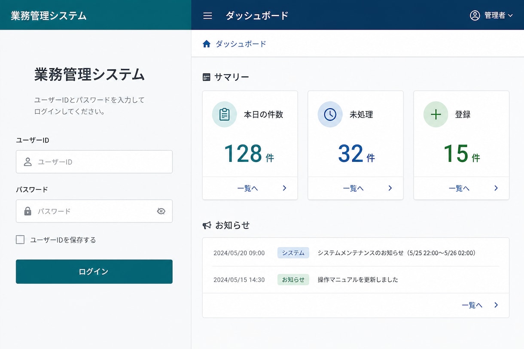Open 一覧へ link in お知らせ panel
524x349 pixels.
(x=472, y=305)
